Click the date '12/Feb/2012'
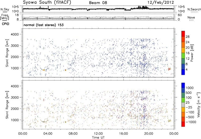201x139 pixels. coord(161,3)
